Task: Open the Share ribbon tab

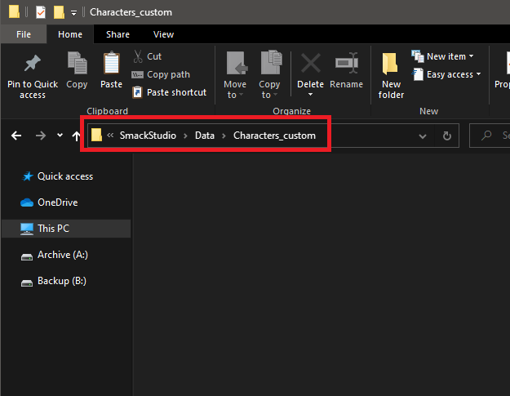Action: 118,34
